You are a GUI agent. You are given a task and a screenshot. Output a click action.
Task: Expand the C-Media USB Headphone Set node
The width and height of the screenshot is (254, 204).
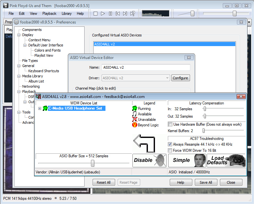[40, 108]
